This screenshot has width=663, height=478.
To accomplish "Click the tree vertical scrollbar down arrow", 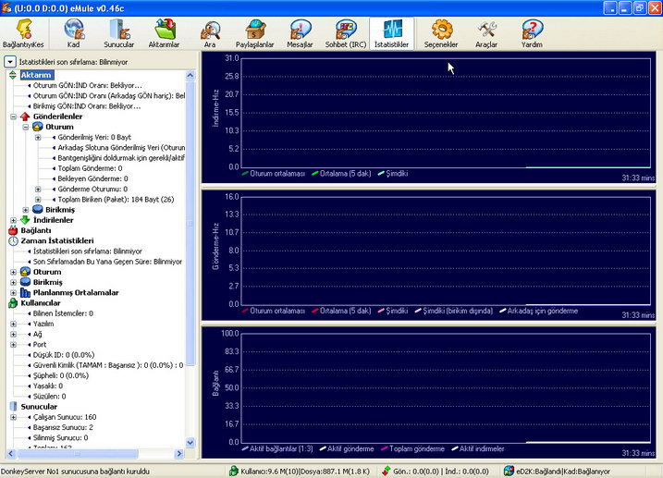I will click(x=190, y=443).
